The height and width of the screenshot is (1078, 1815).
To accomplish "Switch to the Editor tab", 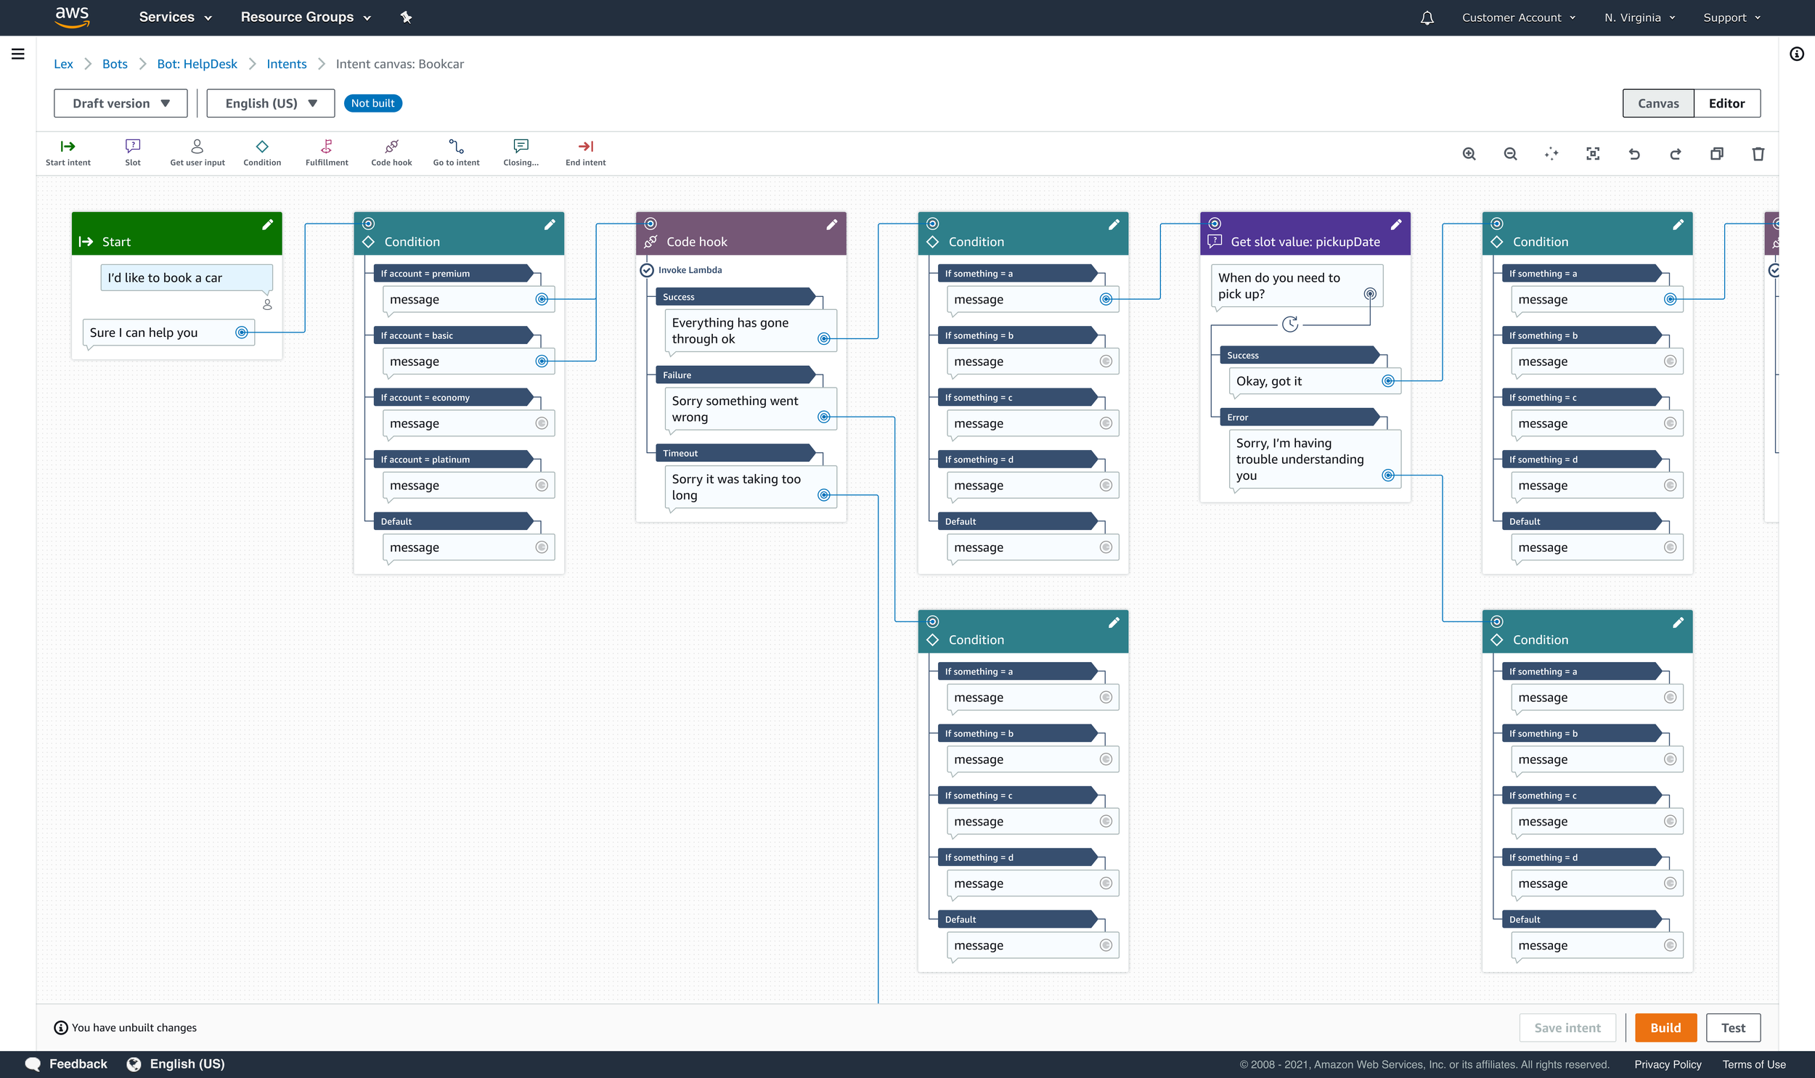I will [x=1726, y=103].
